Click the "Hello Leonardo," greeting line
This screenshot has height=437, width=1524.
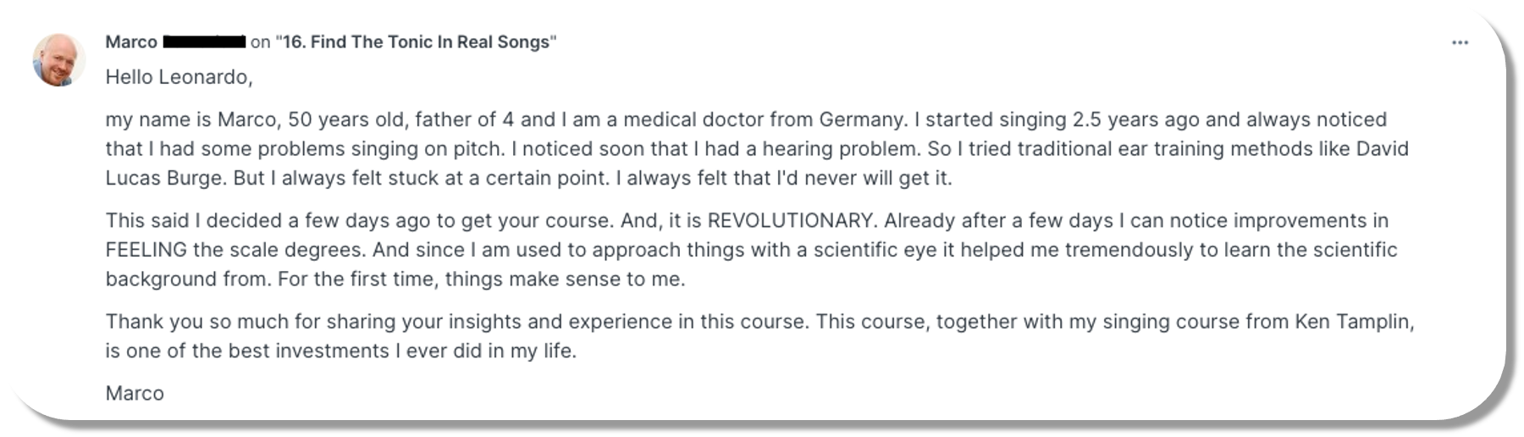click(x=179, y=78)
